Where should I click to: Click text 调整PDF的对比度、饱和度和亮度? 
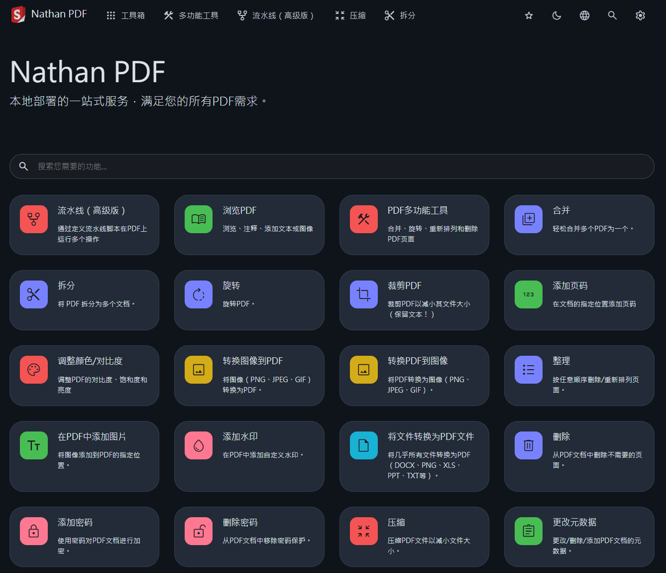[x=103, y=385]
